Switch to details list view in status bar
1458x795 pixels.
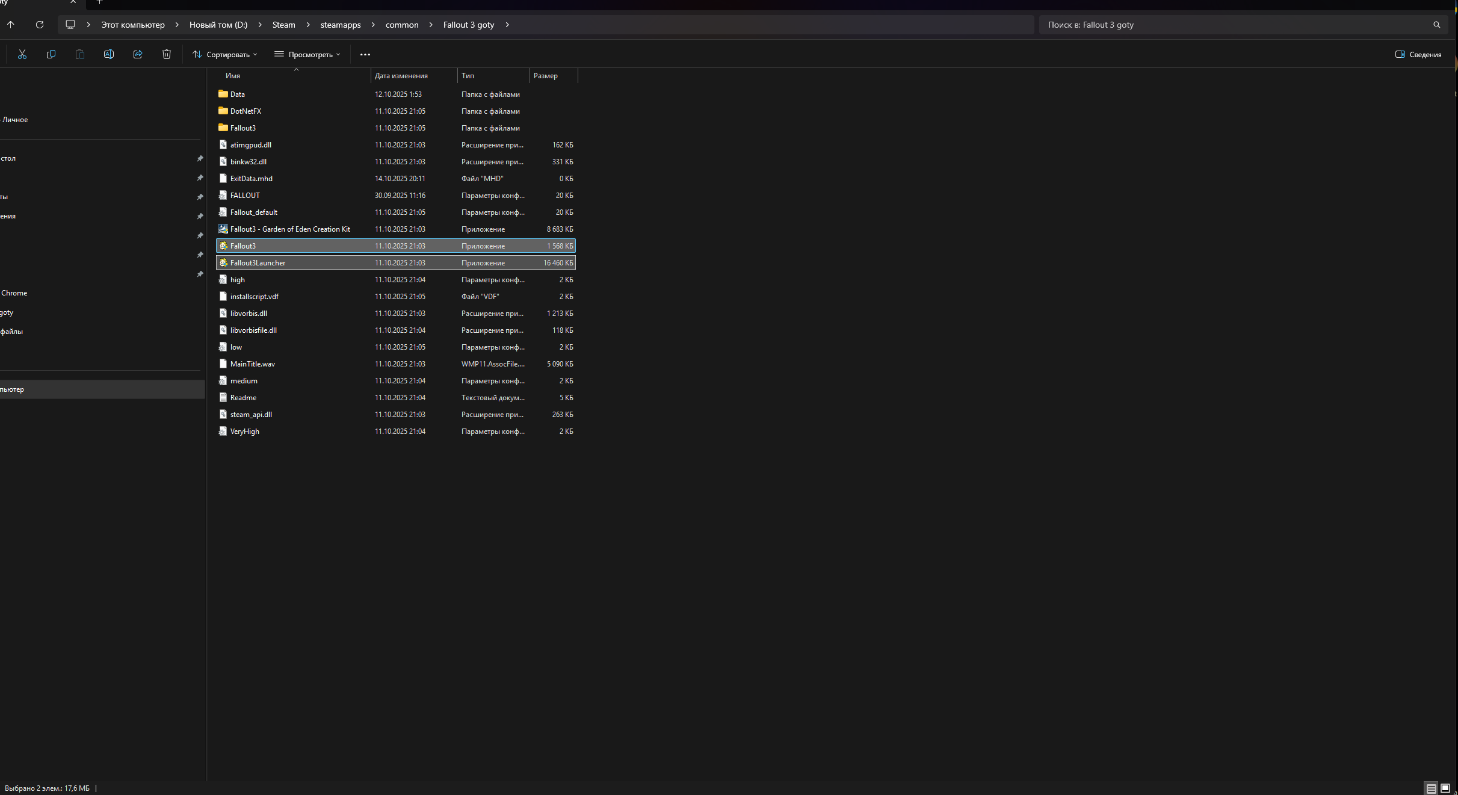tap(1432, 788)
